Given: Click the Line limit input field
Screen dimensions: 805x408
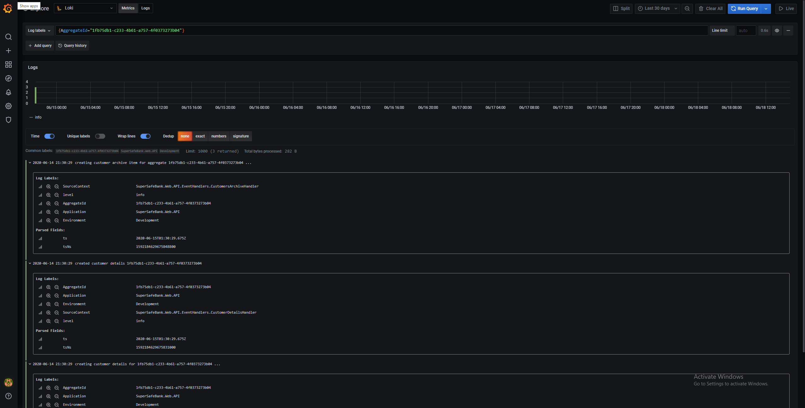Looking at the screenshot, I should pos(745,31).
